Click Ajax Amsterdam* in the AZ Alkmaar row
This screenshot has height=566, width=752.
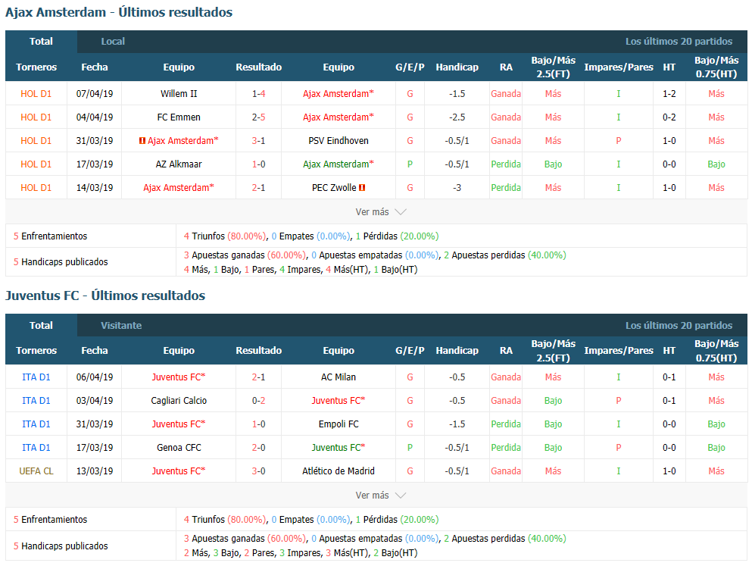(x=338, y=164)
